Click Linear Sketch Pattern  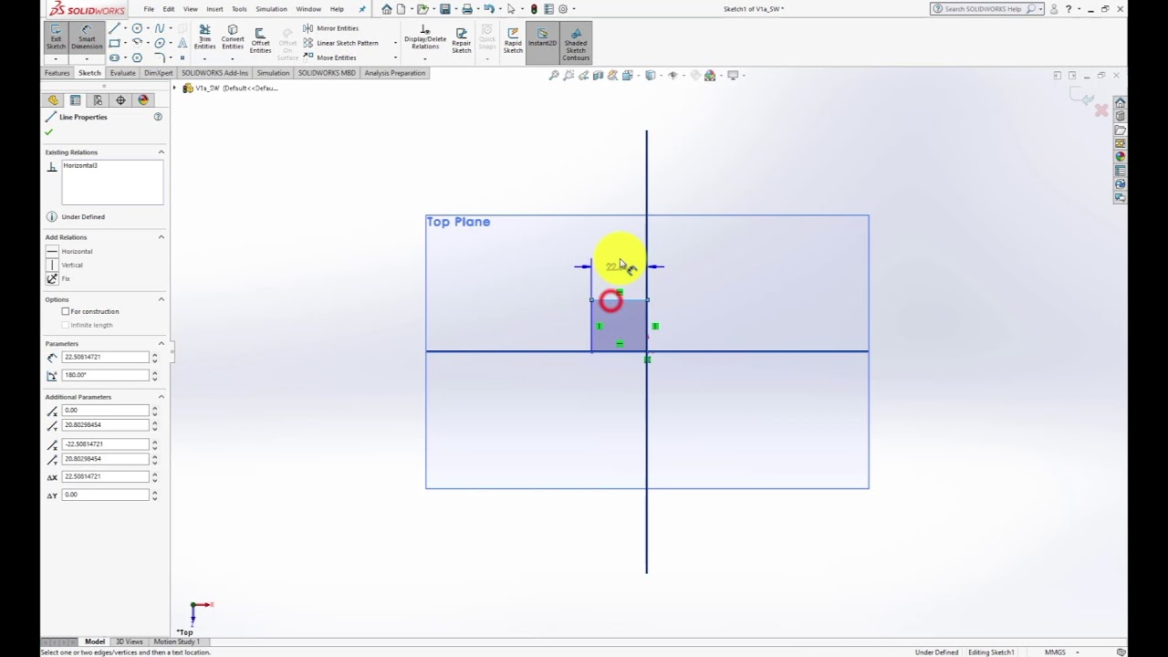339,43
